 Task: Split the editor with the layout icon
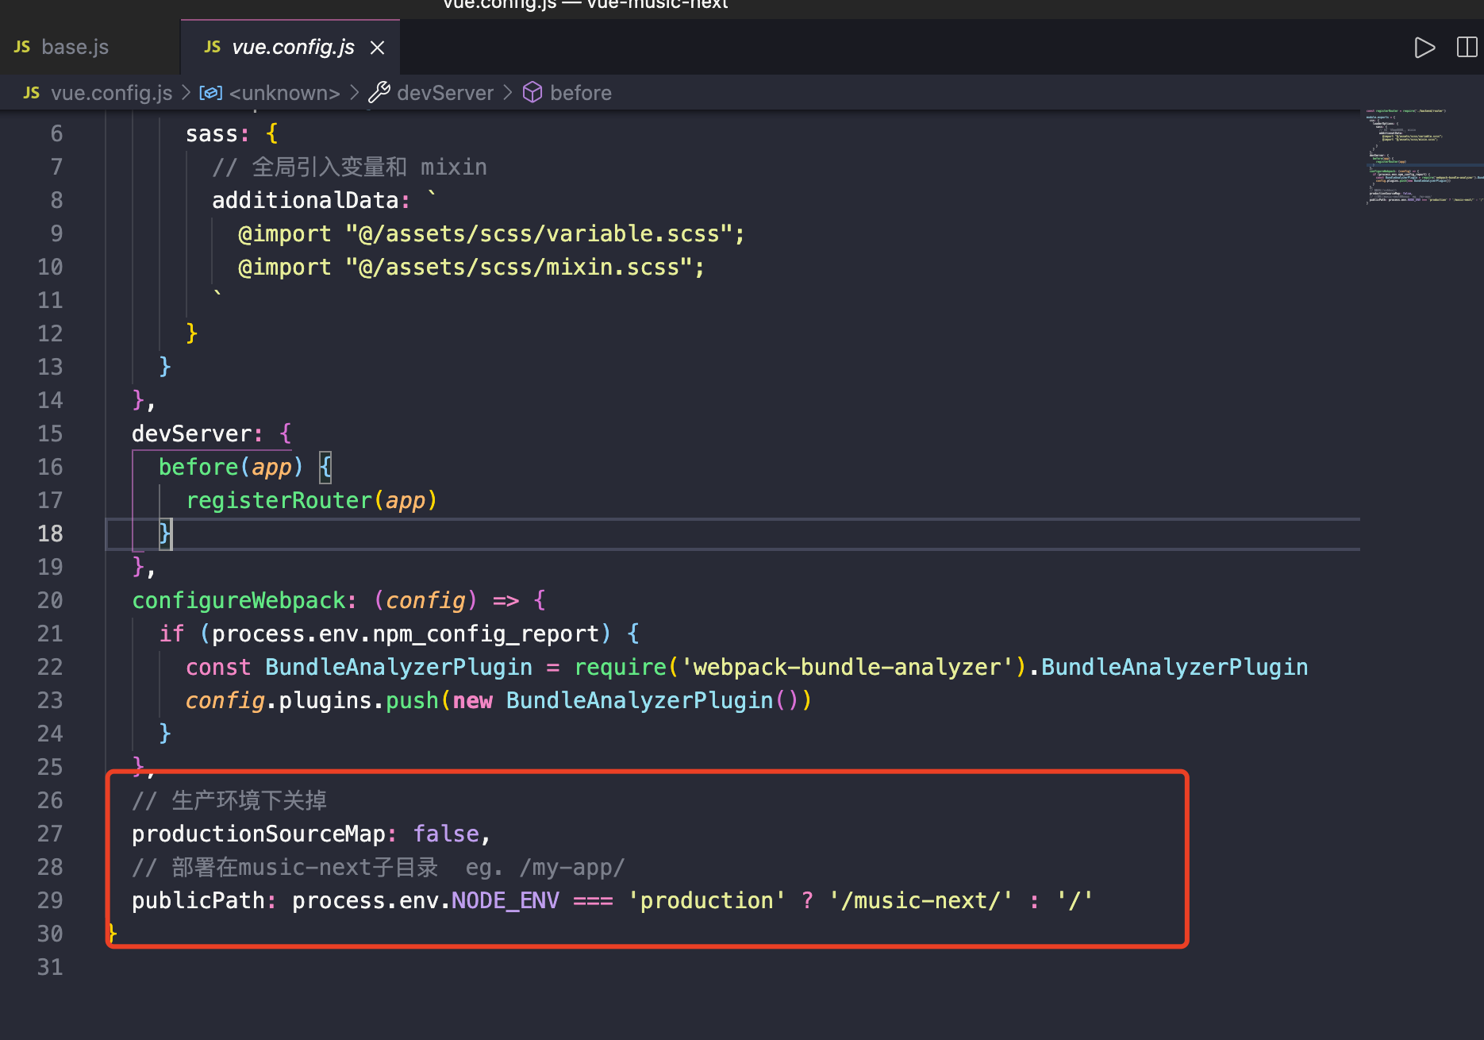(x=1467, y=48)
